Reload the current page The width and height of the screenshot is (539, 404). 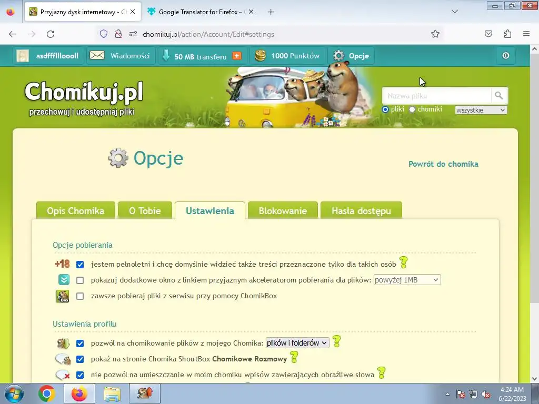point(51,34)
